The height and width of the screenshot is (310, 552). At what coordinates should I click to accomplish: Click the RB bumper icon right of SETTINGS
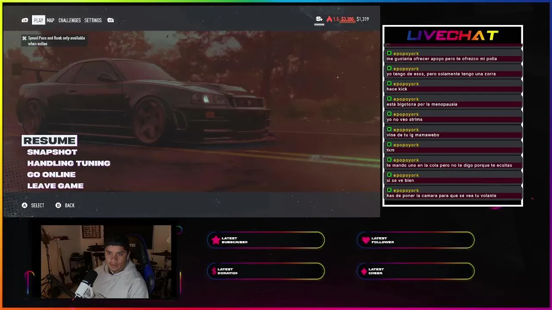pyautogui.click(x=110, y=20)
